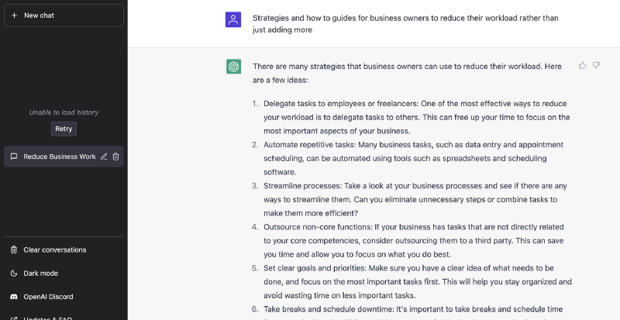Click the Discord logo icon
The image size is (620, 320).
click(14, 297)
